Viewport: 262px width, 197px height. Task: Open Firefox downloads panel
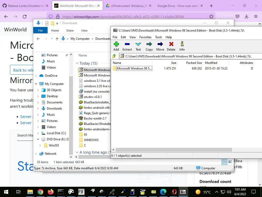246,16
